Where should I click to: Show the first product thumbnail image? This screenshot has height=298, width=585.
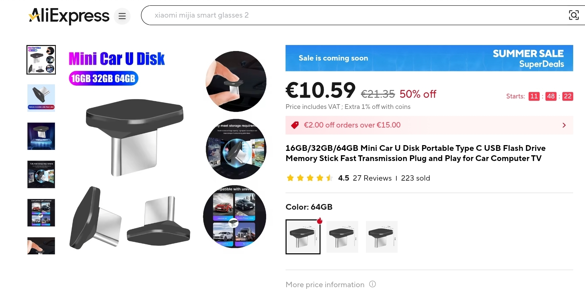click(x=41, y=60)
